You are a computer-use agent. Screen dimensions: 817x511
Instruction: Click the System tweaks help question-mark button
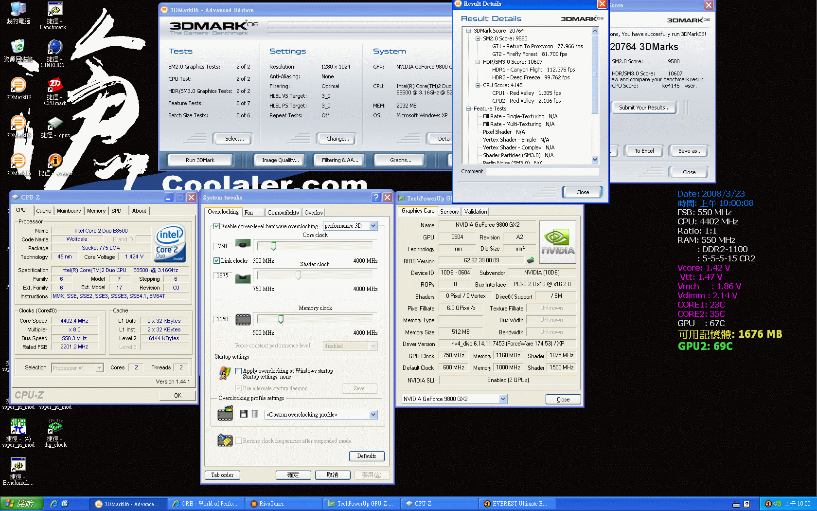pyautogui.click(x=376, y=197)
